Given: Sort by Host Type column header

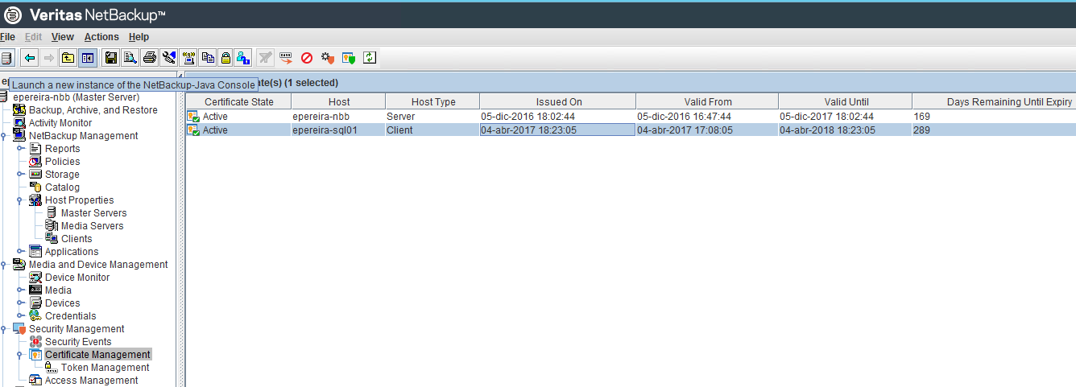Looking at the screenshot, I should pos(433,101).
